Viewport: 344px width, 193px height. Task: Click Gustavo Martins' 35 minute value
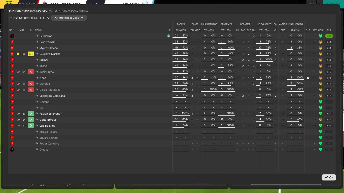point(24,54)
